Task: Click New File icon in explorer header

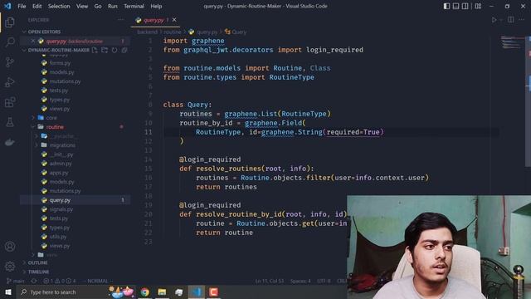Action: pyautogui.click(x=95, y=50)
